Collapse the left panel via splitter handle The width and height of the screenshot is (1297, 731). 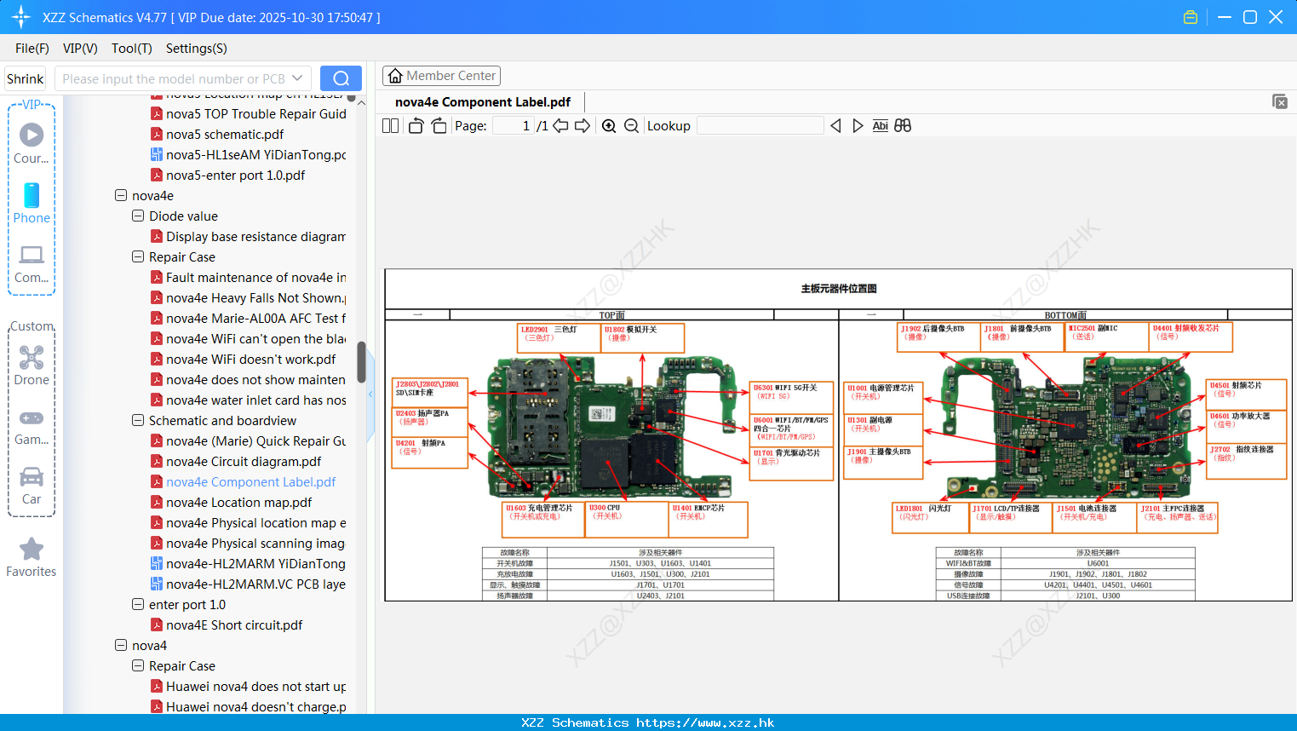point(370,394)
